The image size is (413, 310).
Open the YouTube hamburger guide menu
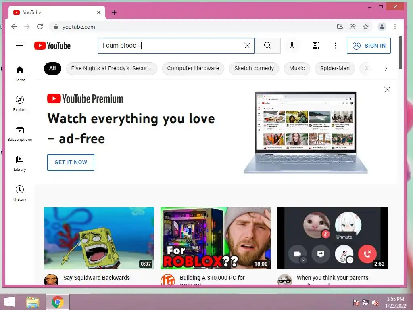20,46
